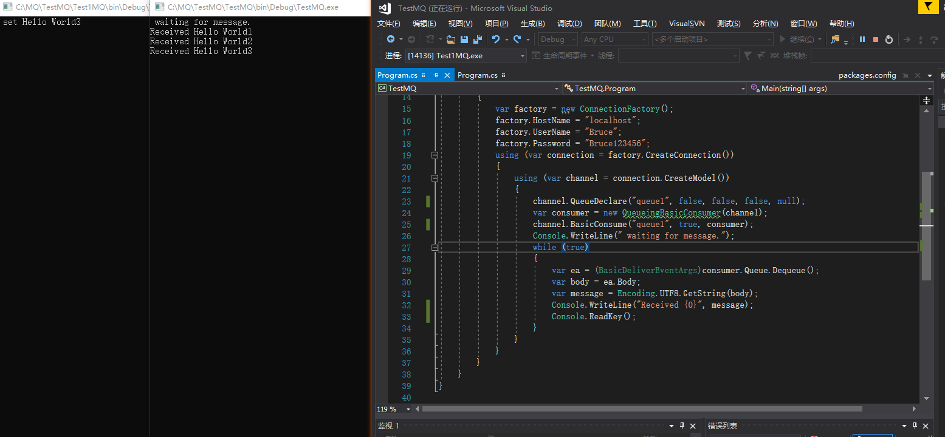Click the Lifecycle Events (生命周期事件) button
The image size is (945, 437).
pyautogui.click(x=559, y=55)
